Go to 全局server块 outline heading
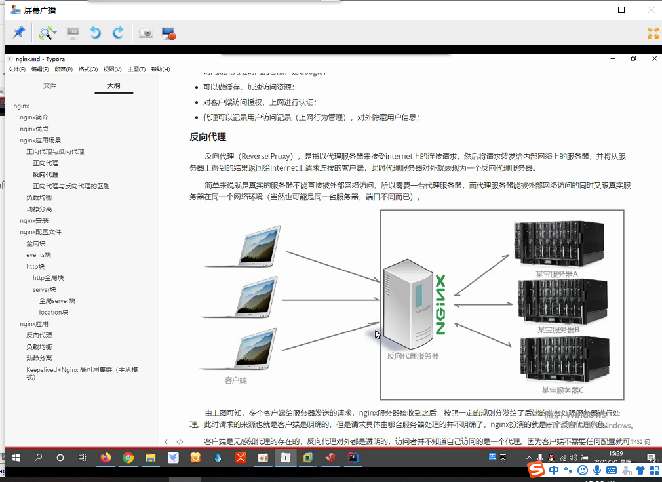Image resolution: width=662 pixels, height=482 pixels. (58, 301)
